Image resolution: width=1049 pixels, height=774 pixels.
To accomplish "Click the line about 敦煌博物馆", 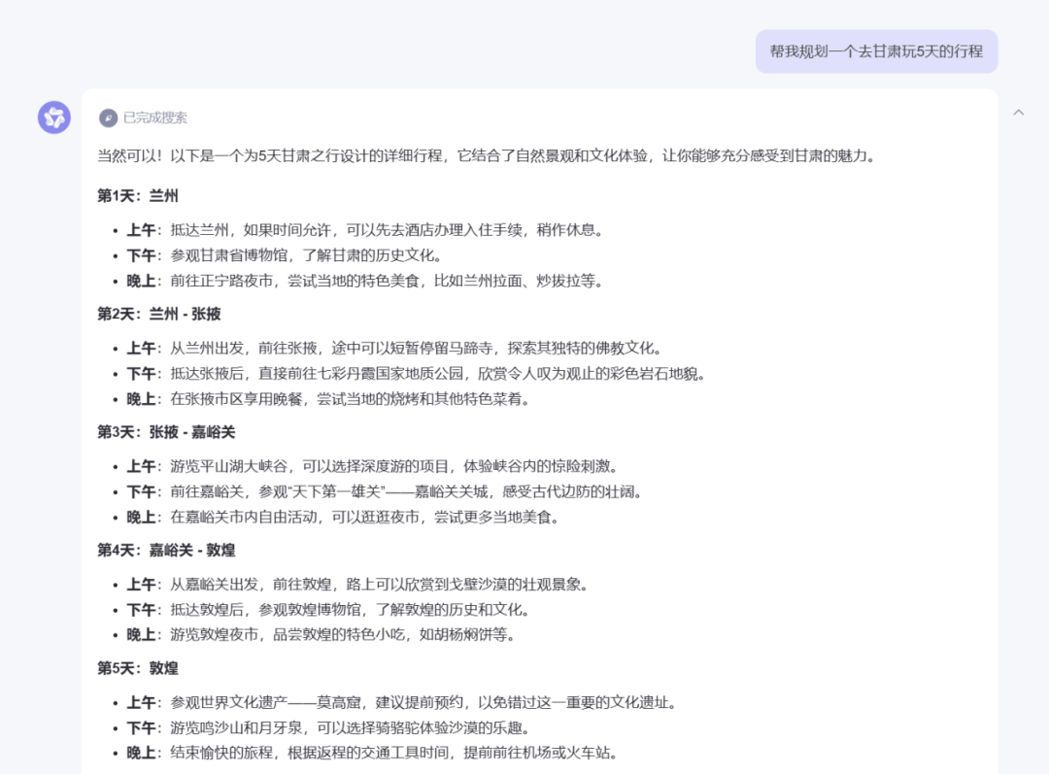I will coord(328,610).
